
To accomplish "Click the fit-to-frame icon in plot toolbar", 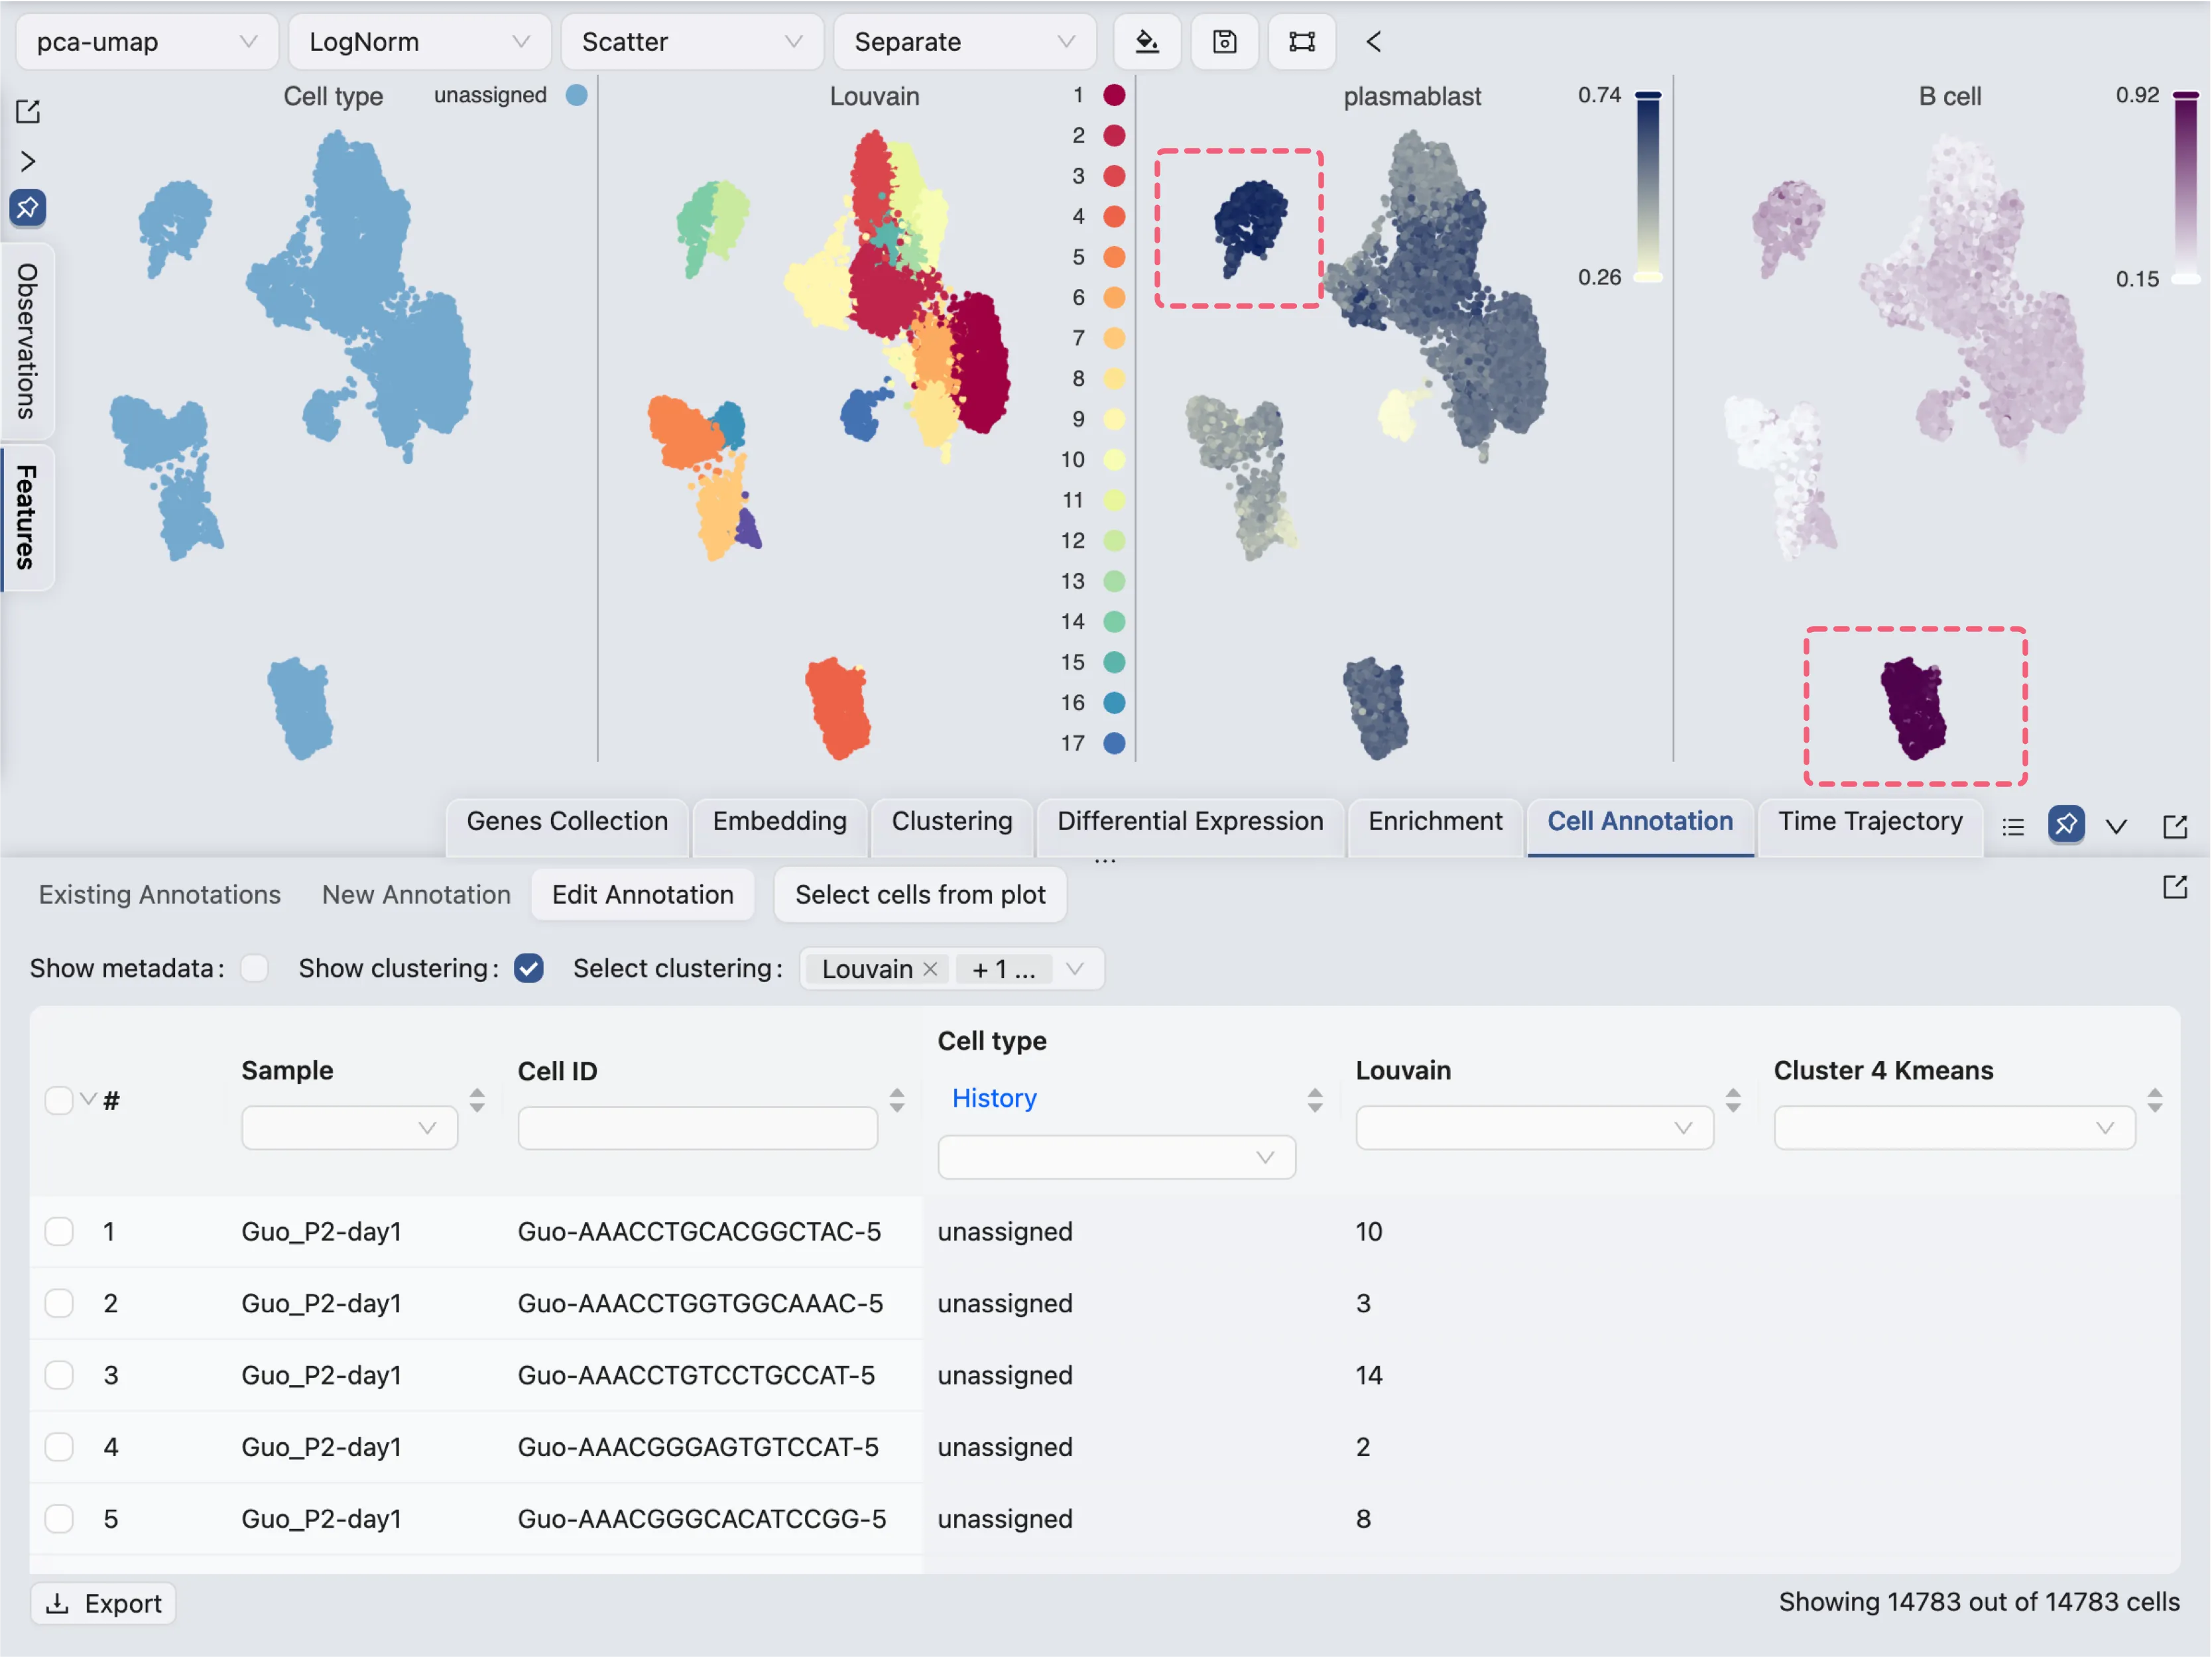I will [x=1301, y=42].
